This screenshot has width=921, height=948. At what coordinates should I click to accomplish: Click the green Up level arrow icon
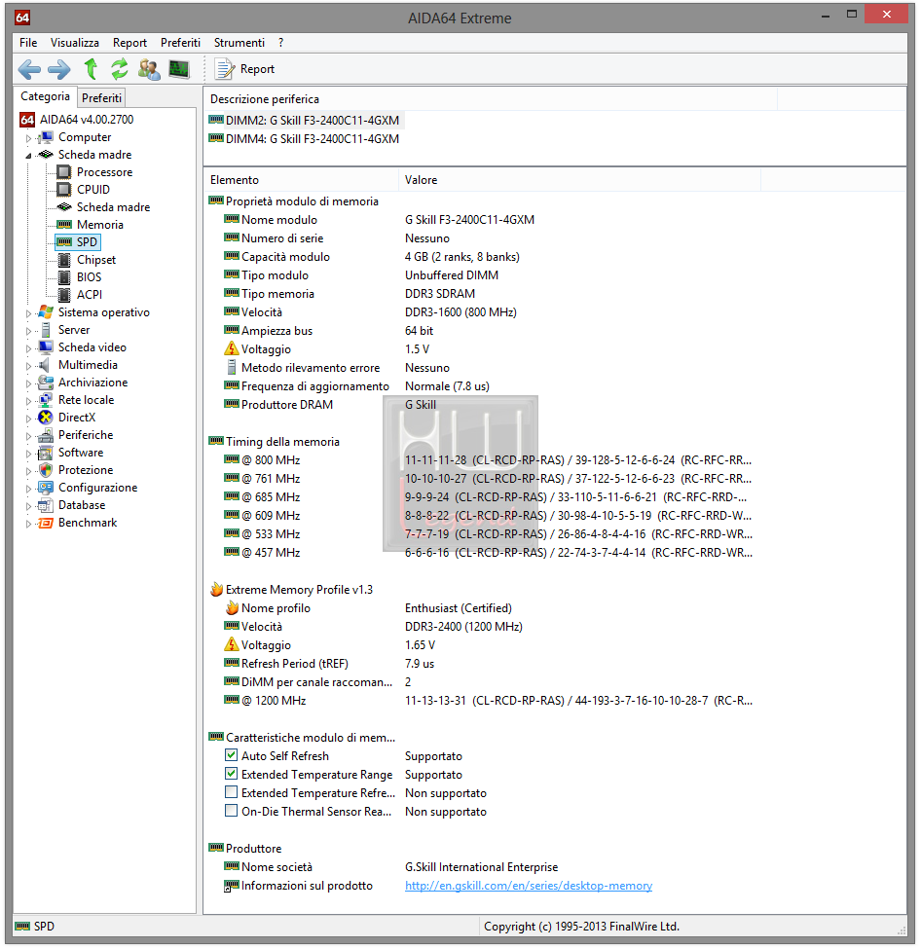(x=91, y=69)
